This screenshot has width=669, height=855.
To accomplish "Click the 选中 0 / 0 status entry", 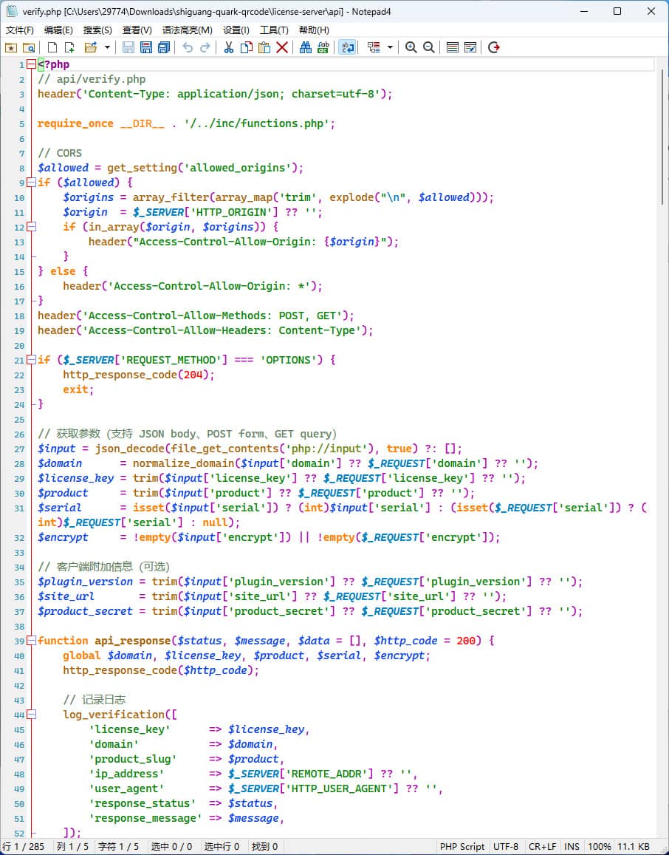I will pos(171,846).
